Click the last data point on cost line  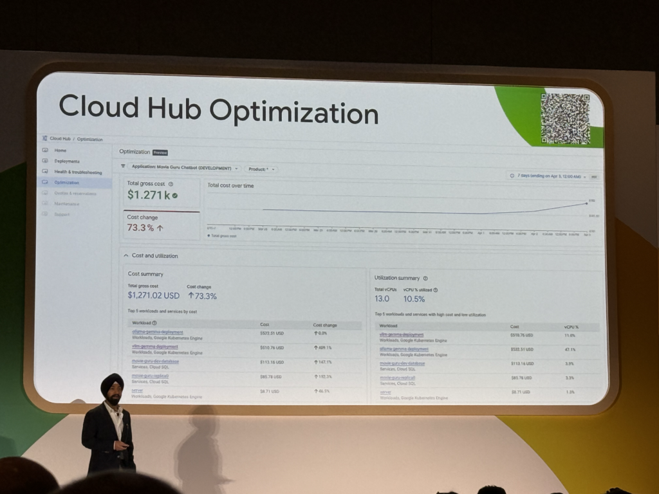pos(587,203)
